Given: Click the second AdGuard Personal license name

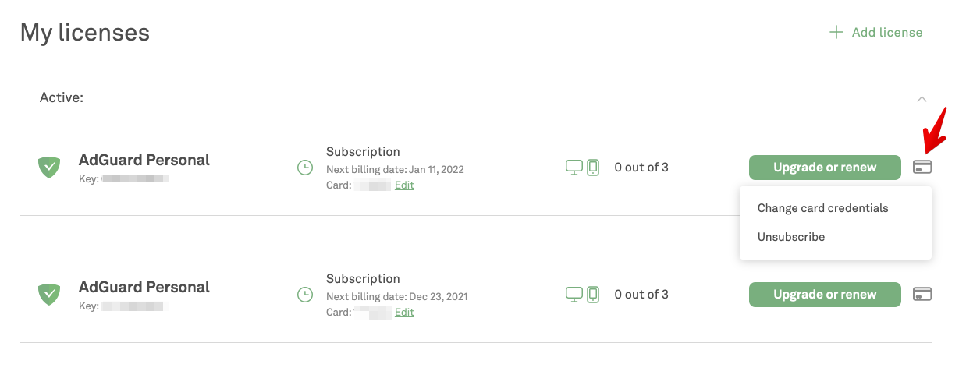Looking at the screenshot, I should point(144,287).
